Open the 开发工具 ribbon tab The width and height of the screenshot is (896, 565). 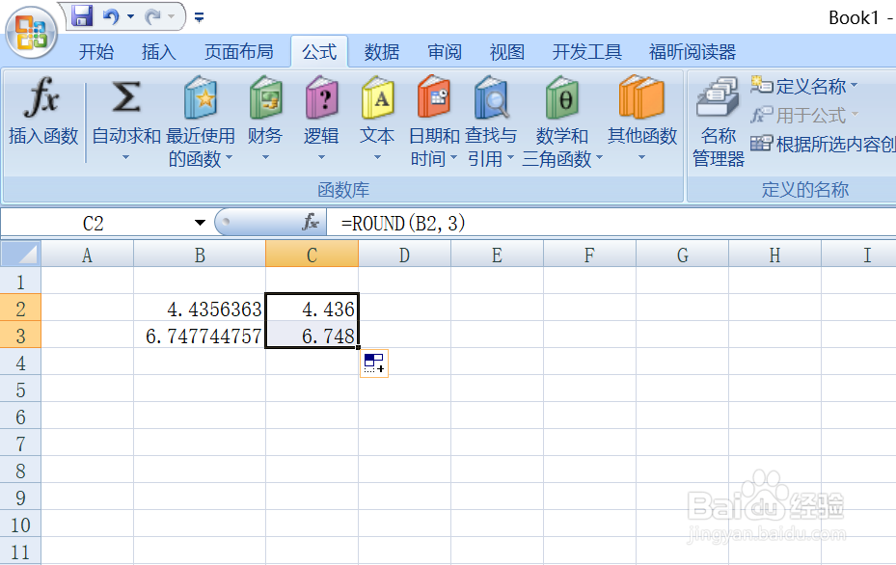point(586,51)
